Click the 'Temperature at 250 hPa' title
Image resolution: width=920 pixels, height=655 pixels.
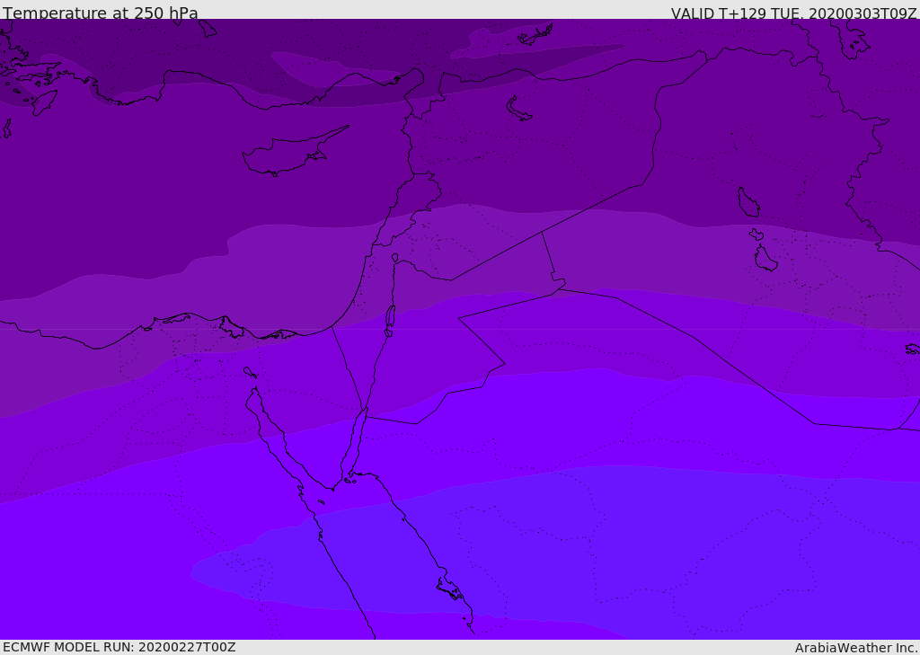(101, 13)
